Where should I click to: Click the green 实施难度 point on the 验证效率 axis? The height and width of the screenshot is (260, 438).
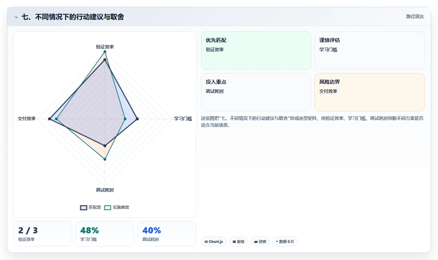point(105,52)
